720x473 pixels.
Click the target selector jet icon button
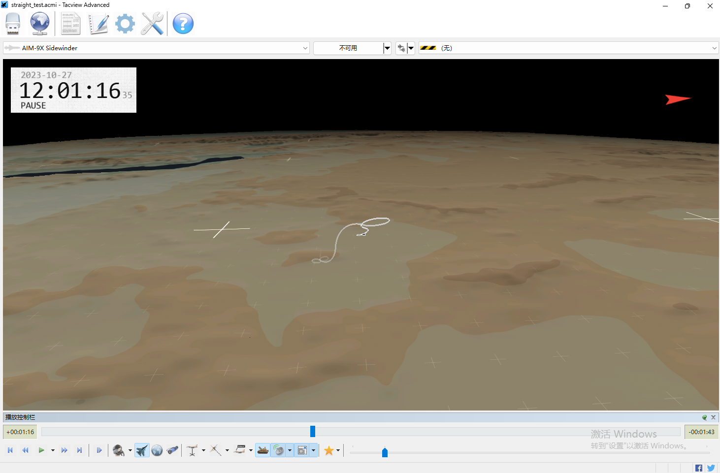[x=401, y=48]
